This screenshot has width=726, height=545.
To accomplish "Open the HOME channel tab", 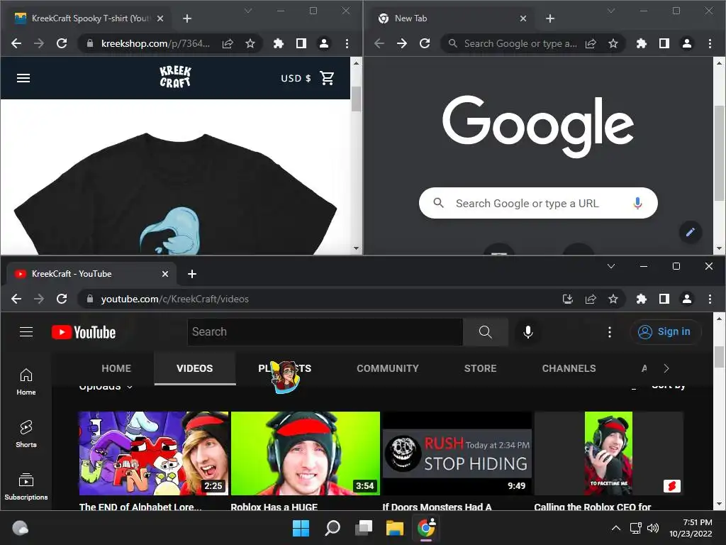I will [116, 368].
